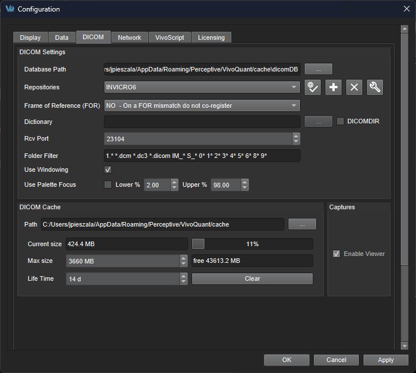Screen dimensions: 416x373
Task: Browse for the Database Path
Action: (x=318, y=69)
